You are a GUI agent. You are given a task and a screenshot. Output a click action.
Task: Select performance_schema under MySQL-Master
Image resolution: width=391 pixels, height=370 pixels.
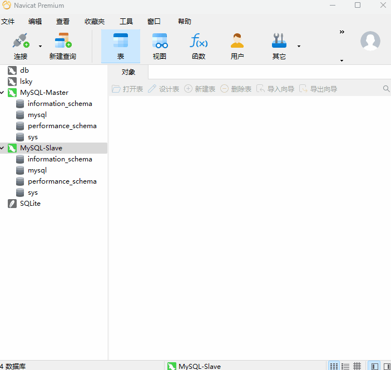click(x=62, y=126)
